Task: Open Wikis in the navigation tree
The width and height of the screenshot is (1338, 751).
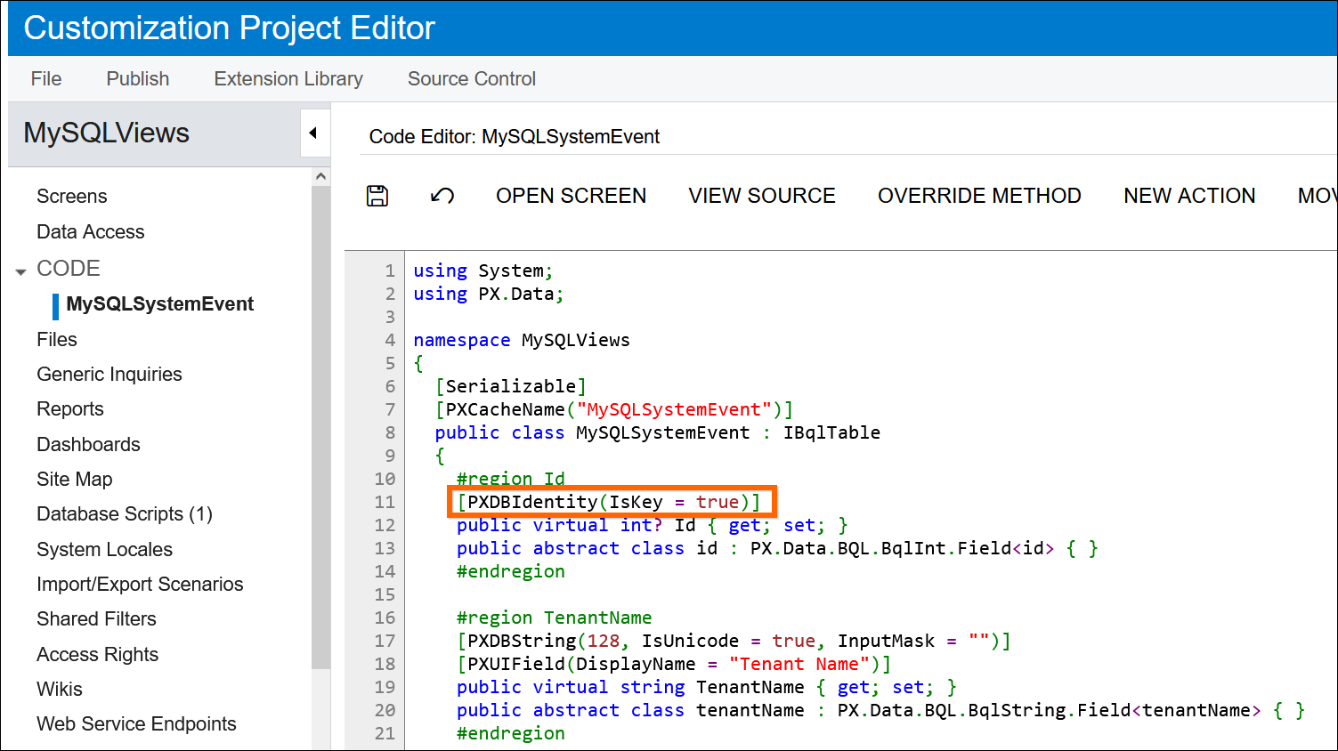Action: [60, 689]
